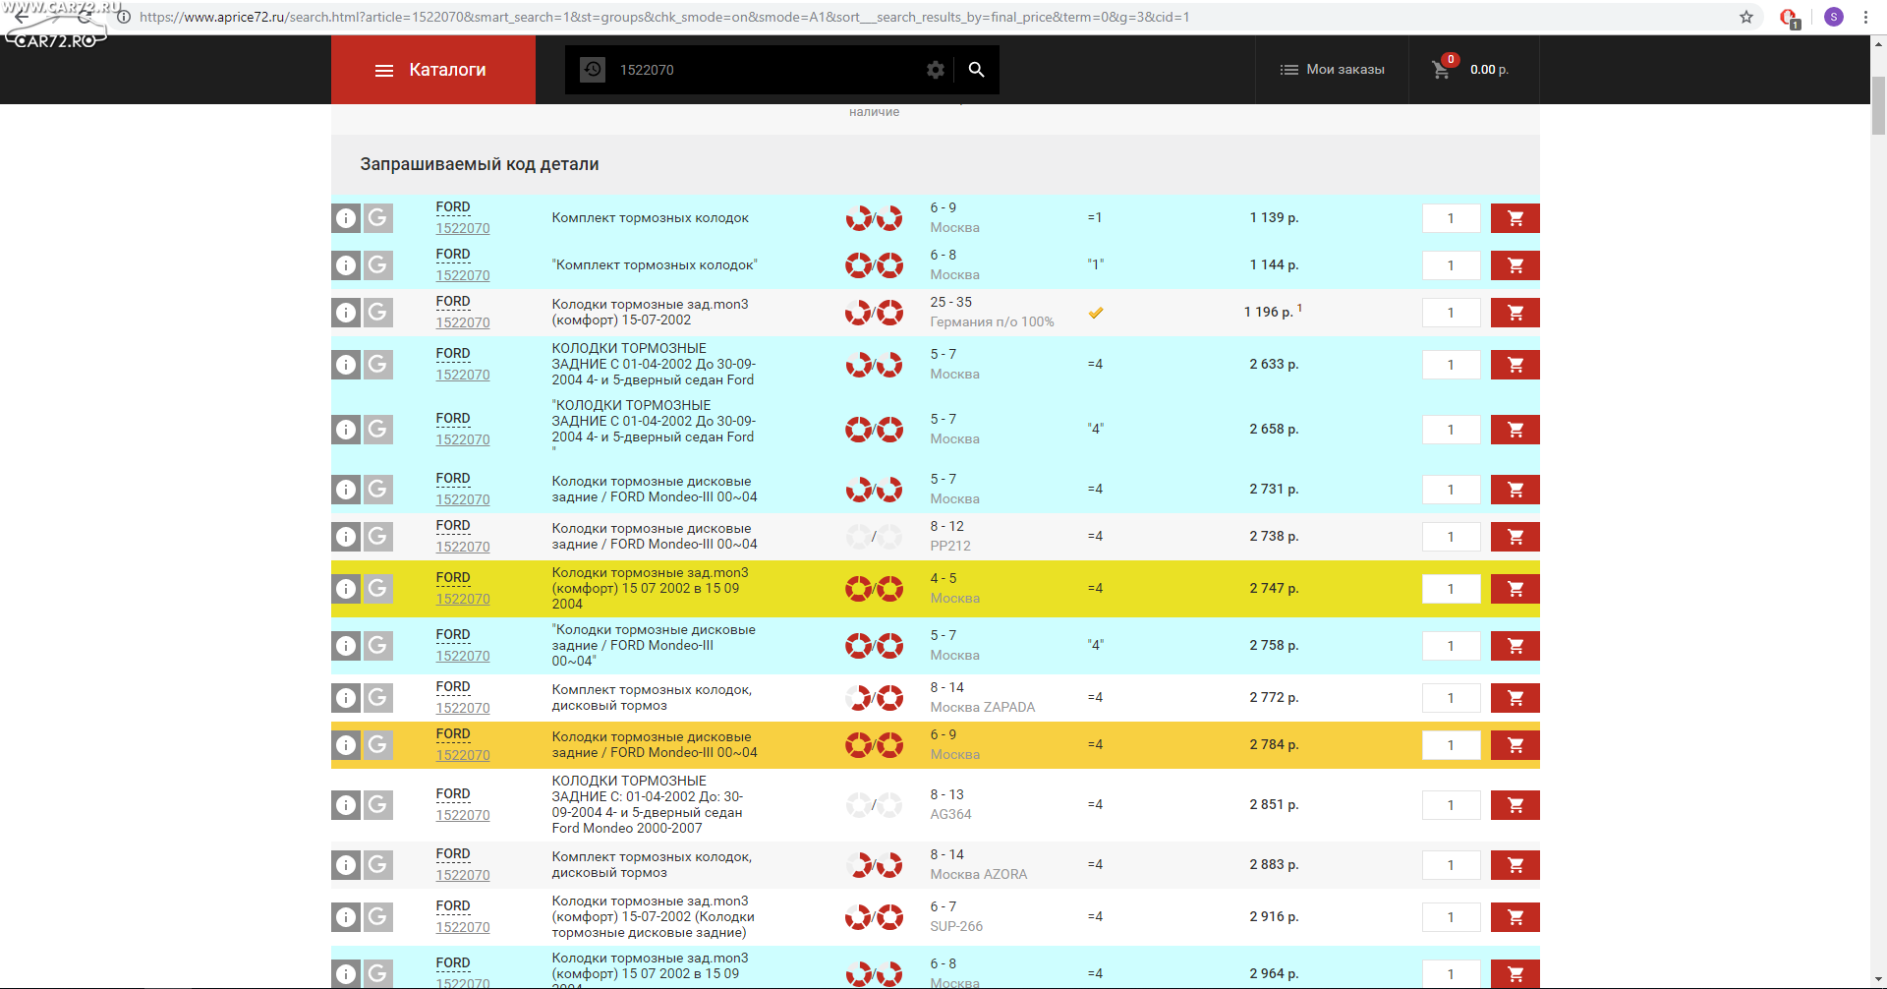Click 'AG364' warehouse text

(950, 814)
